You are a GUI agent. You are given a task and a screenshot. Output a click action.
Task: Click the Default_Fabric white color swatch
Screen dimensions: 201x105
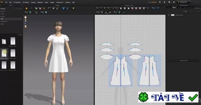pyautogui.click(x=173, y=15)
